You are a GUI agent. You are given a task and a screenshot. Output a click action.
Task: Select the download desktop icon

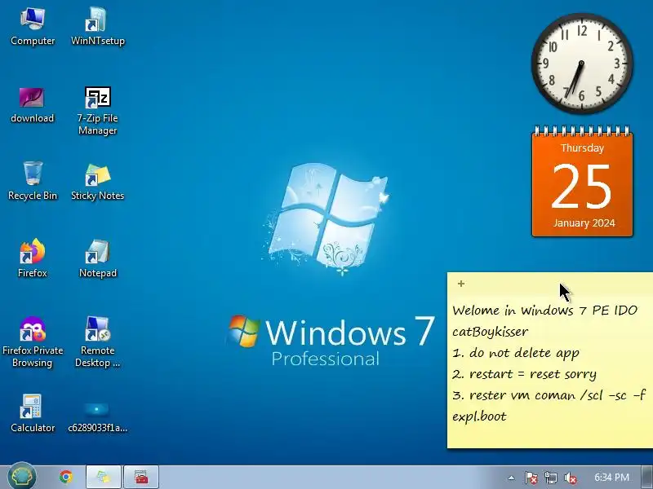[33, 105]
